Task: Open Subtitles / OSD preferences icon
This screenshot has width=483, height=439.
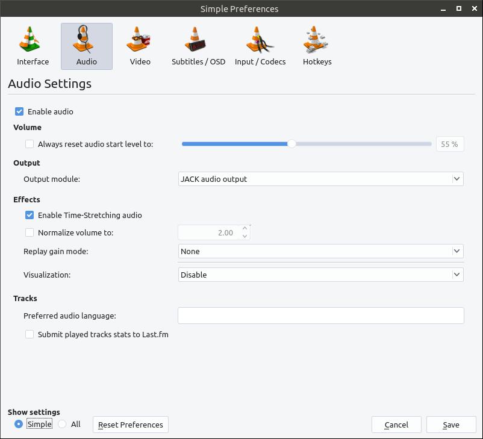Action: pyautogui.click(x=195, y=39)
